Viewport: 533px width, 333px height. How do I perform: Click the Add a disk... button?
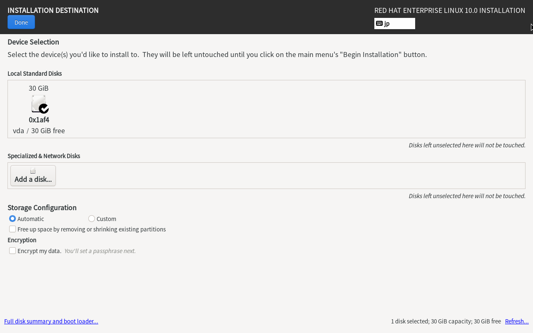[33, 176]
